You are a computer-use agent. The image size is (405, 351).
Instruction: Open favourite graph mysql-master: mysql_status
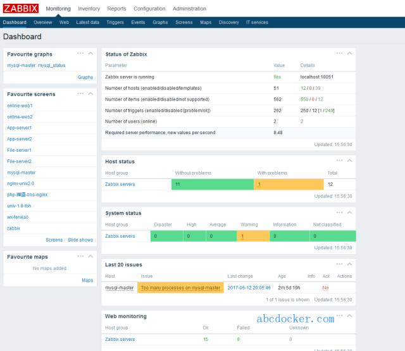36,65
